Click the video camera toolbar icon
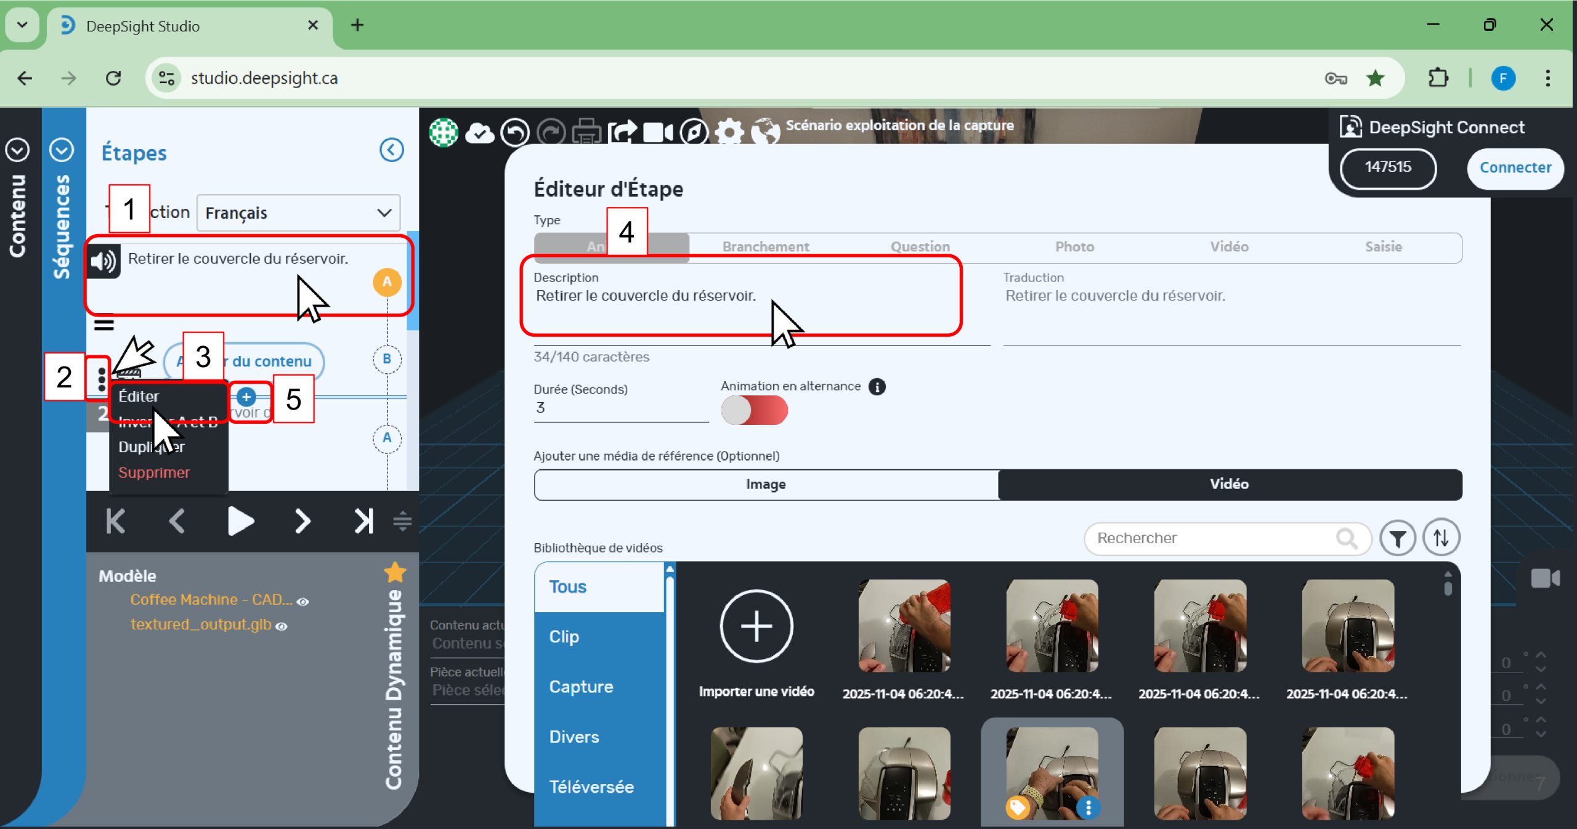1577x829 pixels. (x=657, y=132)
